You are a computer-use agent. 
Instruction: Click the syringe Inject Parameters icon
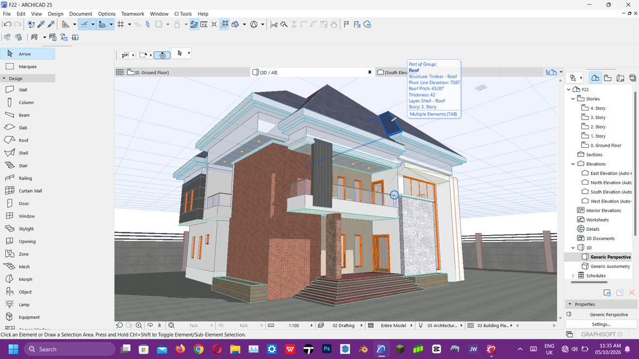coord(51,24)
